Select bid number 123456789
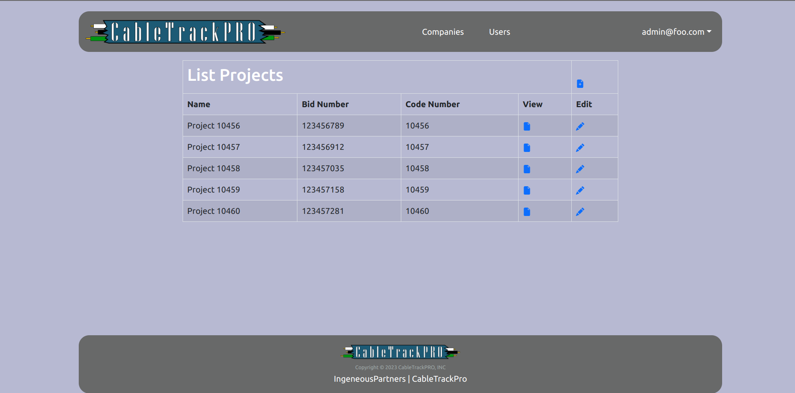The height and width of the screenshot is (393, 795). click(323, 126)
